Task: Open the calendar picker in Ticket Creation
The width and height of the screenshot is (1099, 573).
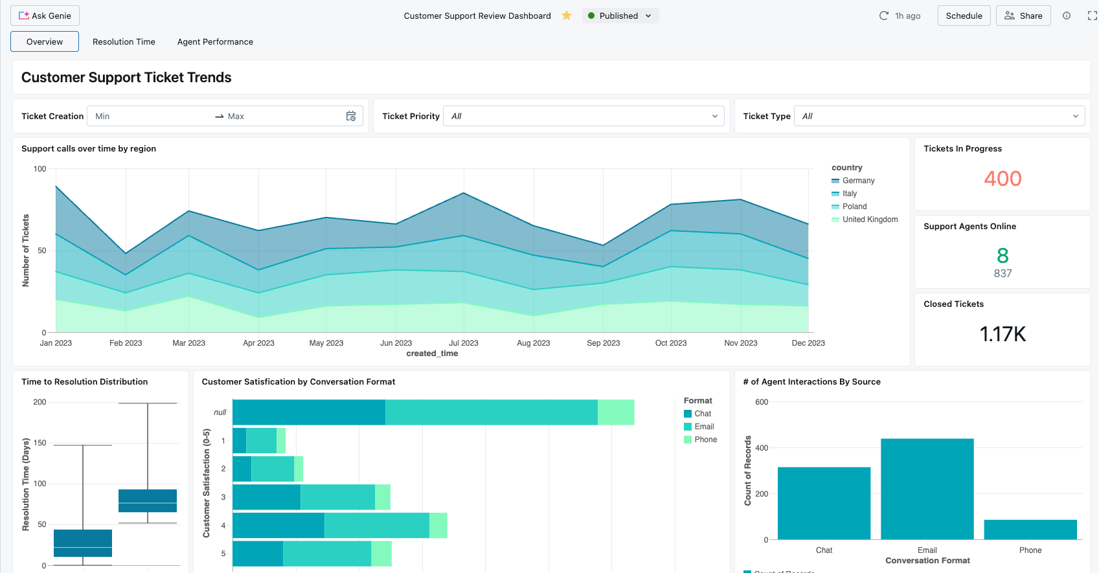Action: 351,116
